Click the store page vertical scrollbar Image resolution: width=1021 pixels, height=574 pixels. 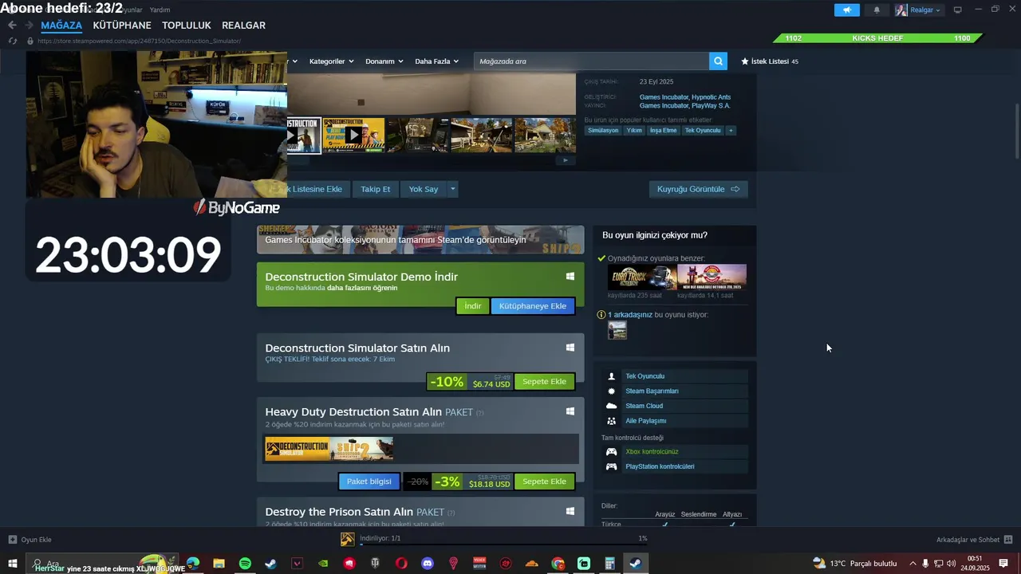pyautogui.click(x=1017, y=132)
